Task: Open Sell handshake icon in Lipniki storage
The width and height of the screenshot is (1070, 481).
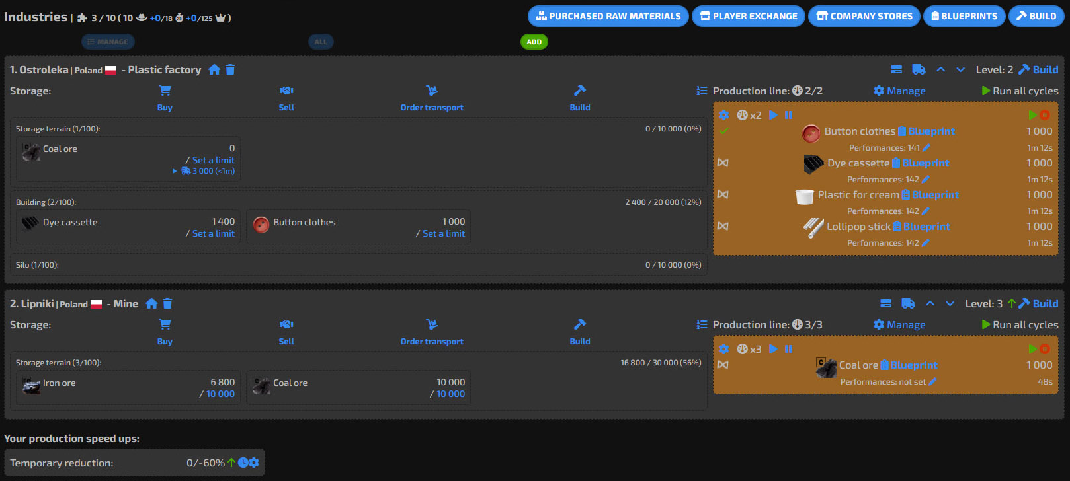Action: (x=286, y=324)
